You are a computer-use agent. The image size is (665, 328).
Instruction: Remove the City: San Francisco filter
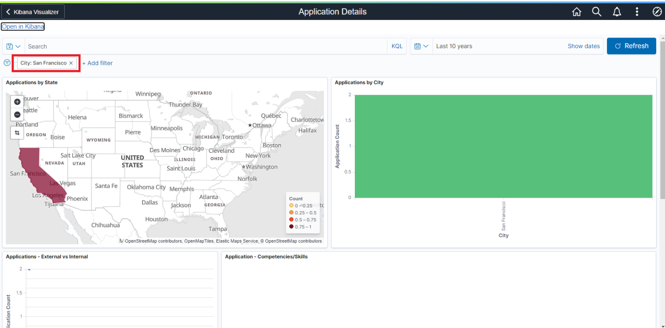pyautogui.click(x=71, y=63)
